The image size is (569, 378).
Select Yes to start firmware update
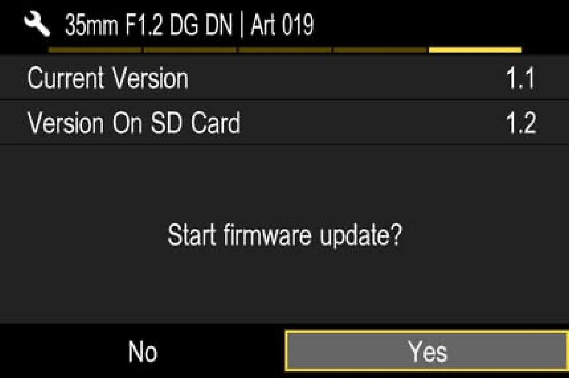[427, 352]
